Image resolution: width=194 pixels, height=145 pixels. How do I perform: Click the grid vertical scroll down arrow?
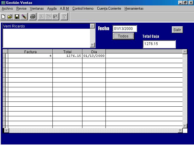(185, 126)
